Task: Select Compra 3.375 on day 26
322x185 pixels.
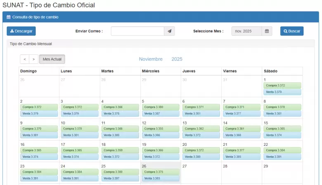Action: click(161, 172)
